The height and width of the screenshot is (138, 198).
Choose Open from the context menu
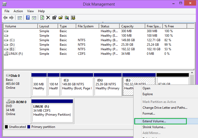166,88
